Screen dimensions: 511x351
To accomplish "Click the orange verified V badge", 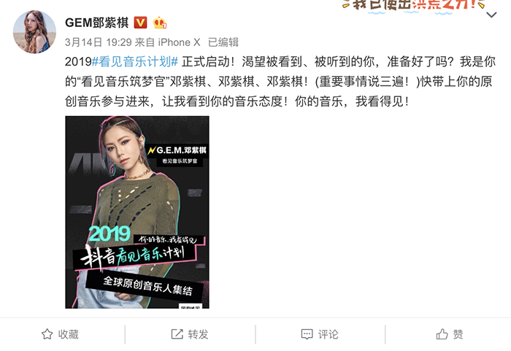I will coord(140,23).
